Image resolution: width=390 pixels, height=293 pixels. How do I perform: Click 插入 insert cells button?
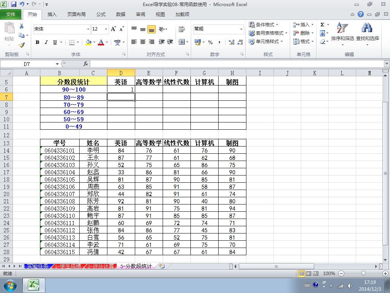[301, 25]
